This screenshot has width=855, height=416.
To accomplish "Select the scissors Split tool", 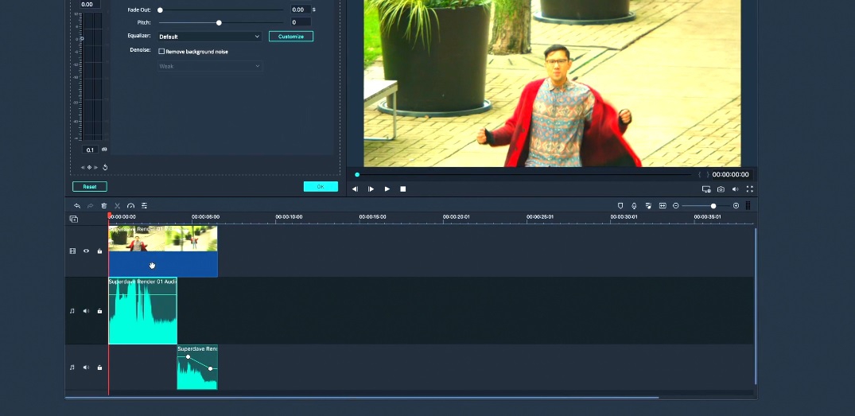I will coord(117,206).
